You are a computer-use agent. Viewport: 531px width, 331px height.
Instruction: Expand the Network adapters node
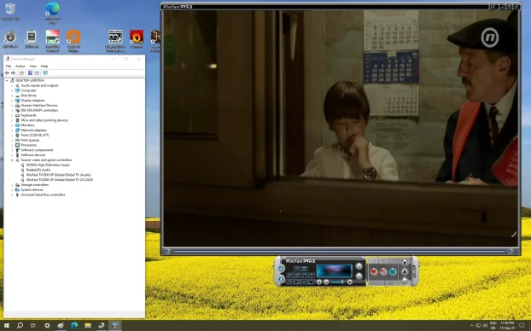point(12,131)
